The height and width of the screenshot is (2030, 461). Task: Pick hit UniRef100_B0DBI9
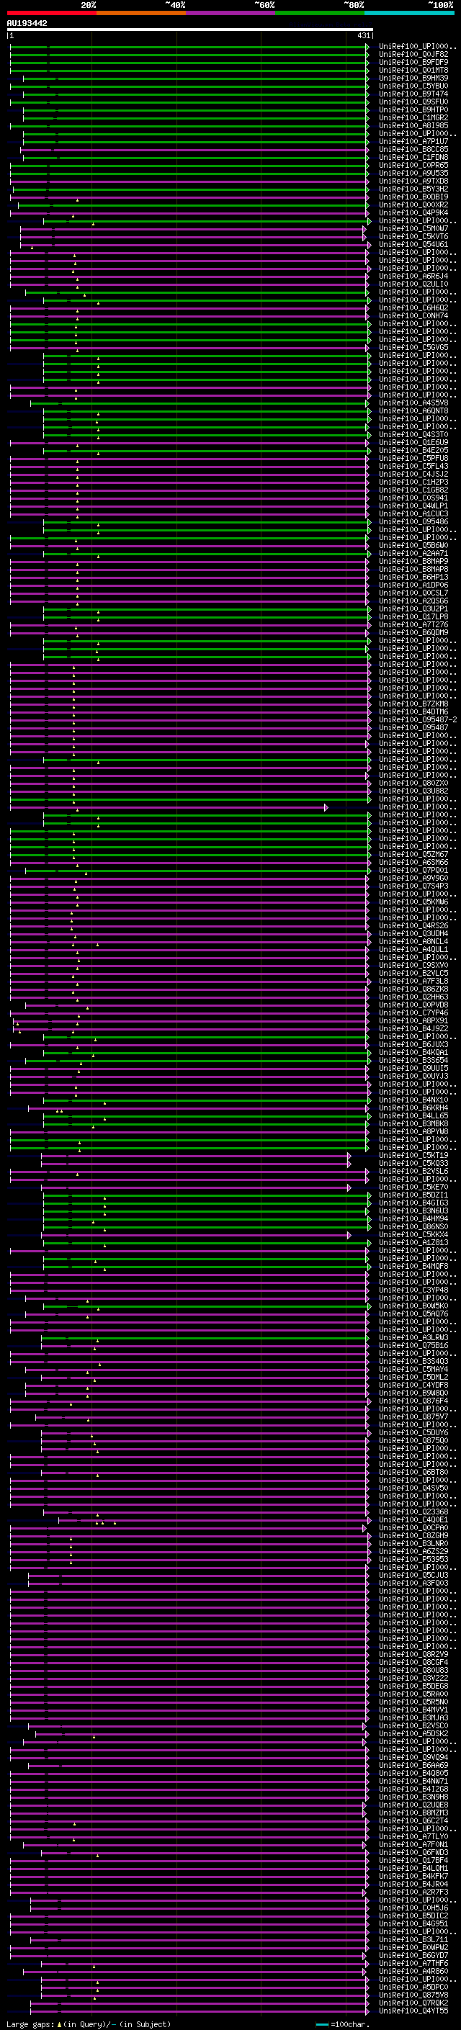[x=413, y=197]
